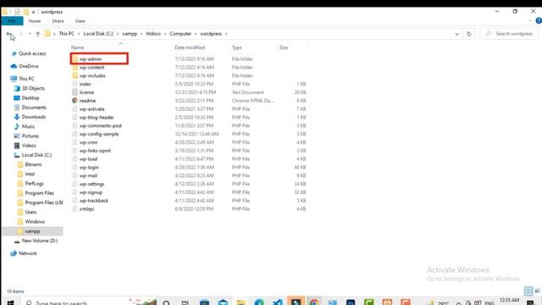This screenshot has width=542, height=305.
Task: Select the wp-activate file
Action: click(91, 109)
